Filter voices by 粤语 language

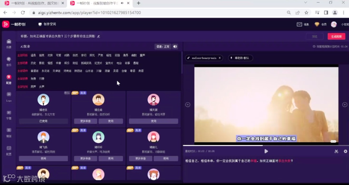[x=132, y=71]
